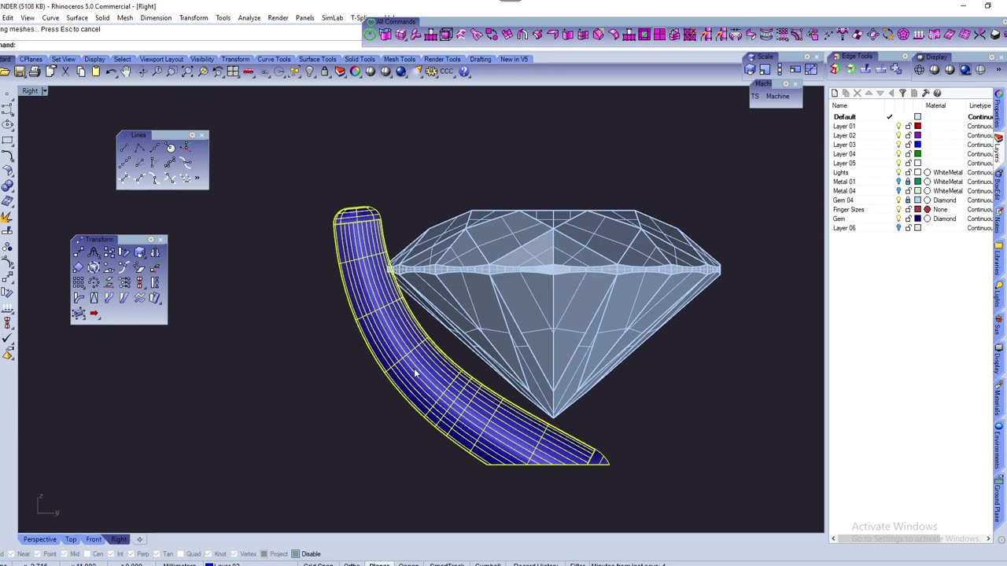Click the Cut scissors icon
This screenshot has height=566, width=1007.
[x=65, y=72]
